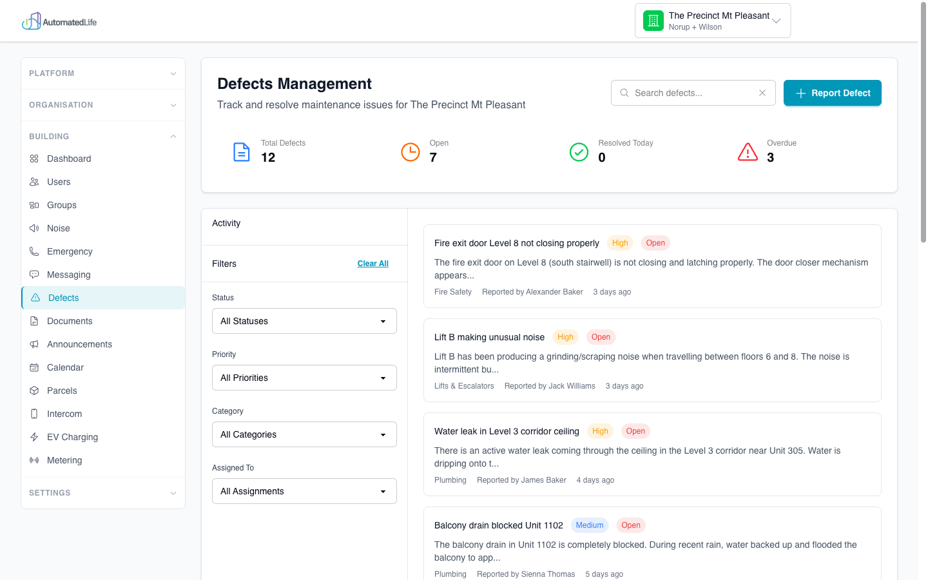Click the Announcements megaphone icon
The image size is (928, 580).
pos(34,344)
